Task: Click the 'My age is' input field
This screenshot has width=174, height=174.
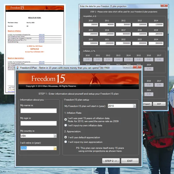Action: coord(39,123)
